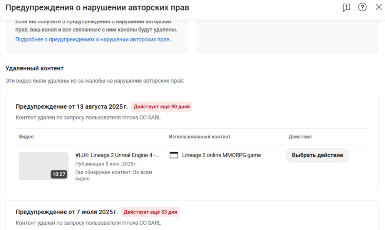This screenshot has width=385, height=230.
Task: Click the 10:27 duration badge
Action: click(x=59, y=174)
